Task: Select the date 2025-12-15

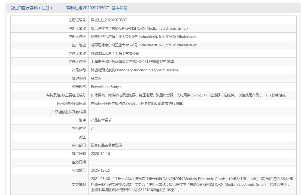Action: 101,170
